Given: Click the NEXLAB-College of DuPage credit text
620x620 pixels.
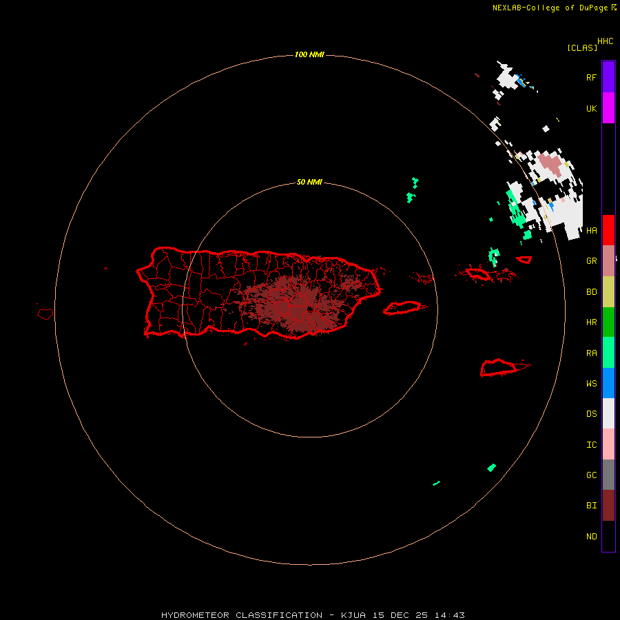Looking at the screenshot, I should tap(550, 8).
